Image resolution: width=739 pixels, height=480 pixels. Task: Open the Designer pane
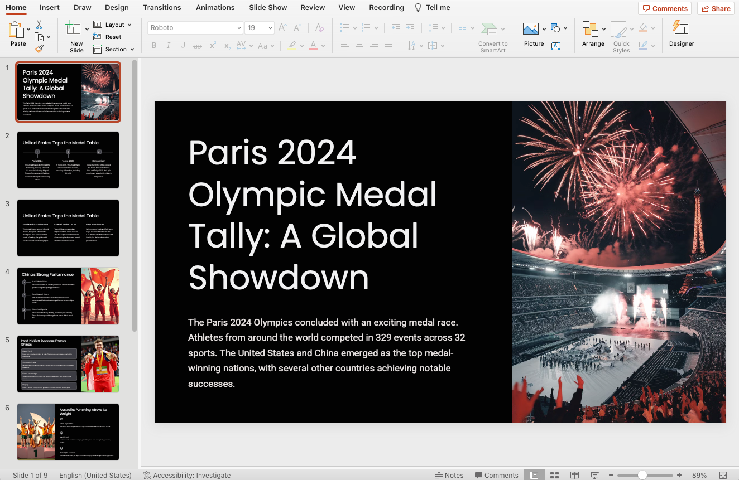tap(682, 33)
